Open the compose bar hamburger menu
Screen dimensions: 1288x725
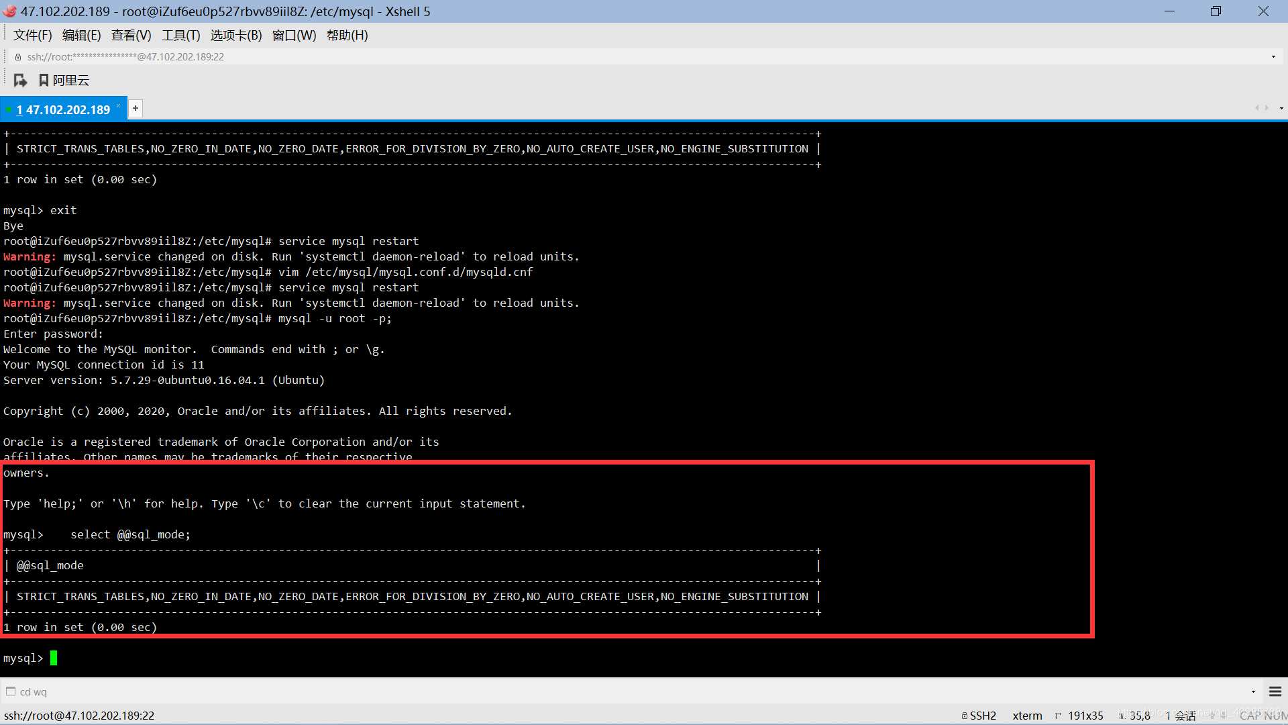coord(1275,691)
